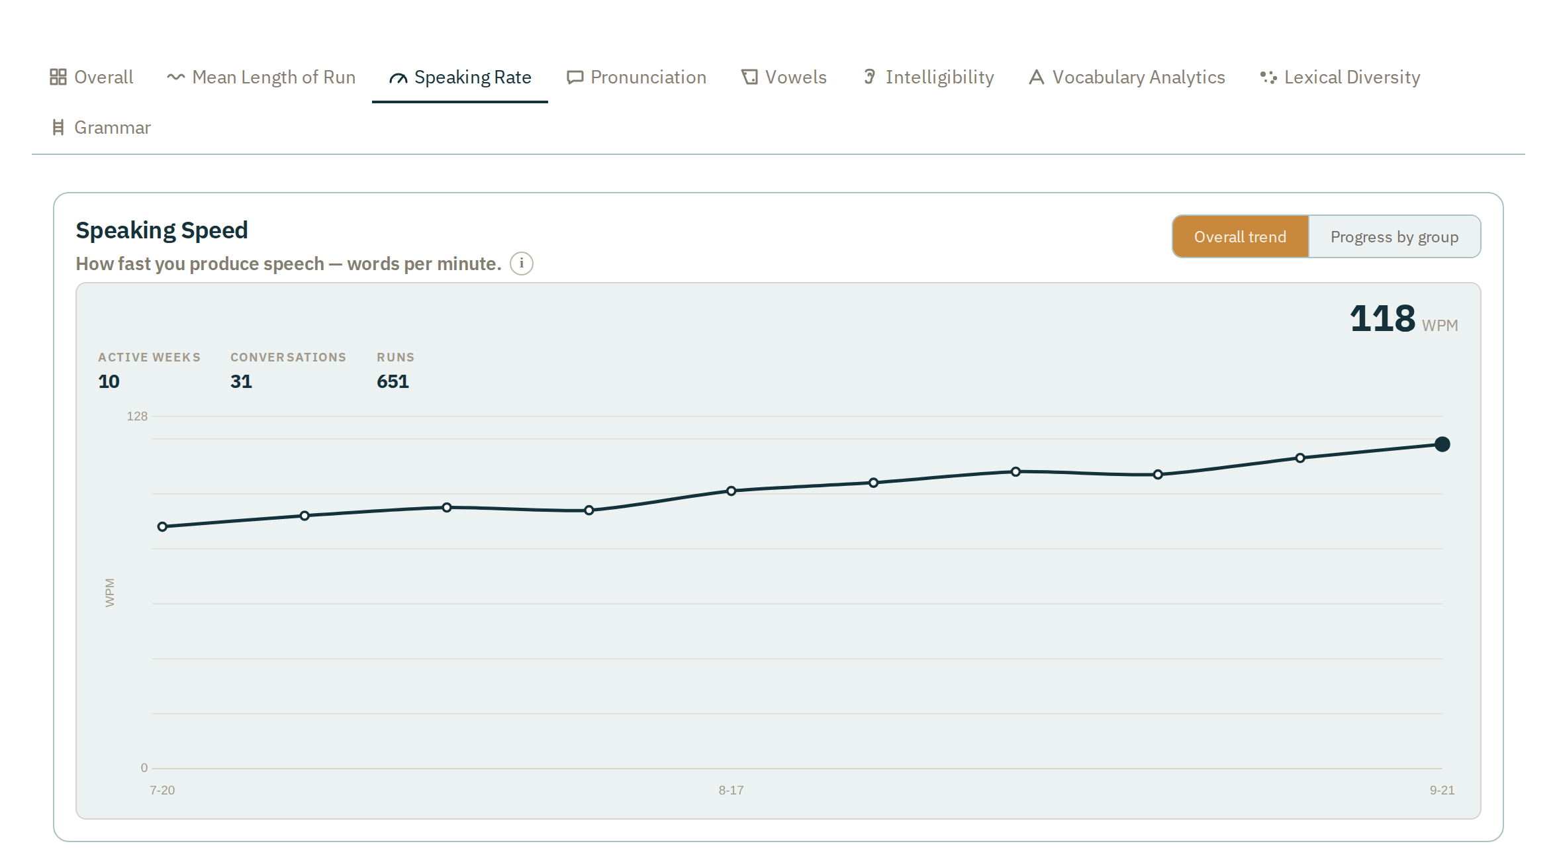This screenshot has width=1557, height=862.
Task: Switch to Vocabulary Analytics tab
Action: 1127,77
